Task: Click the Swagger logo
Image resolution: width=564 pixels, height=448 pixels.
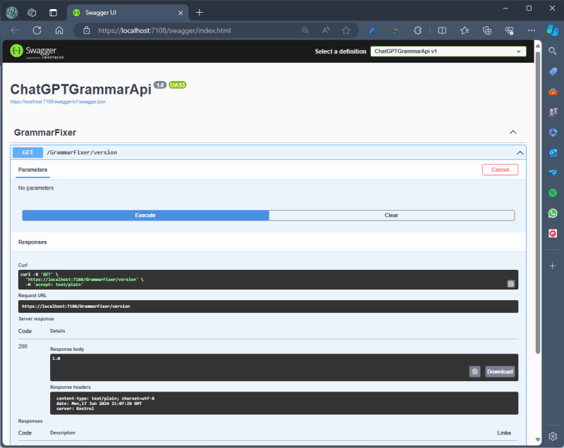Action: pyautogui.click(x=37, y=51)
